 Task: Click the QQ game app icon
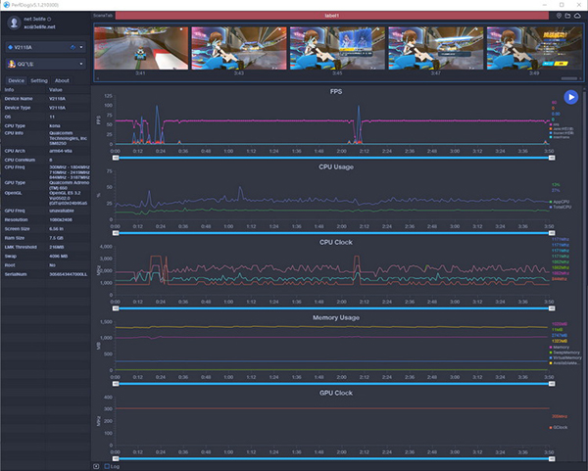(11, 66)
